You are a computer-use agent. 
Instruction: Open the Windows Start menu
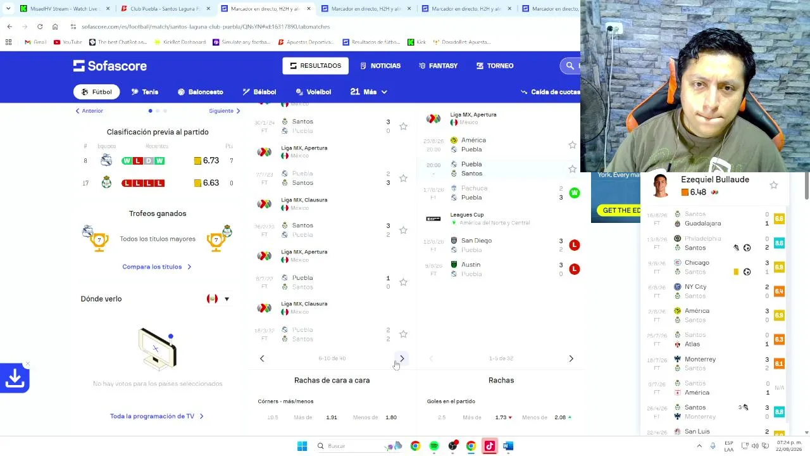tap(302, 446)
